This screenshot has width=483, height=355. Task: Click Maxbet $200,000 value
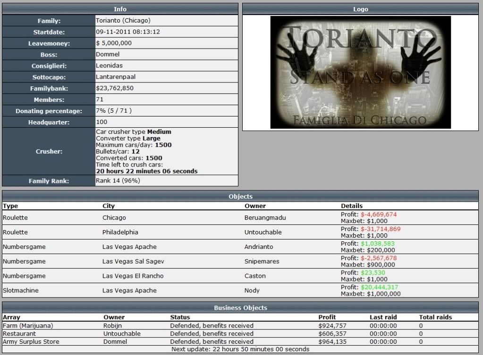[x=381, y=250]
